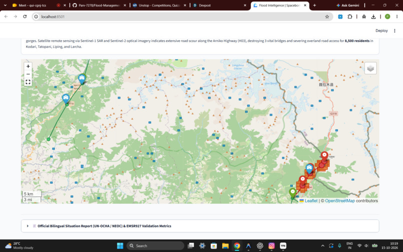Open the Streamlit three-dot main menu

(394, 30)
